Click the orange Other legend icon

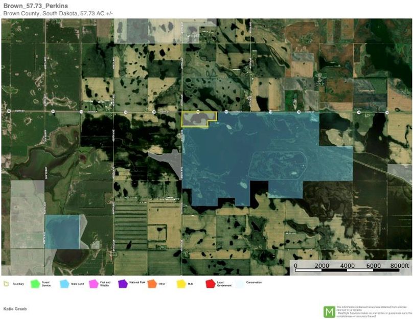[x=152, y=283]
